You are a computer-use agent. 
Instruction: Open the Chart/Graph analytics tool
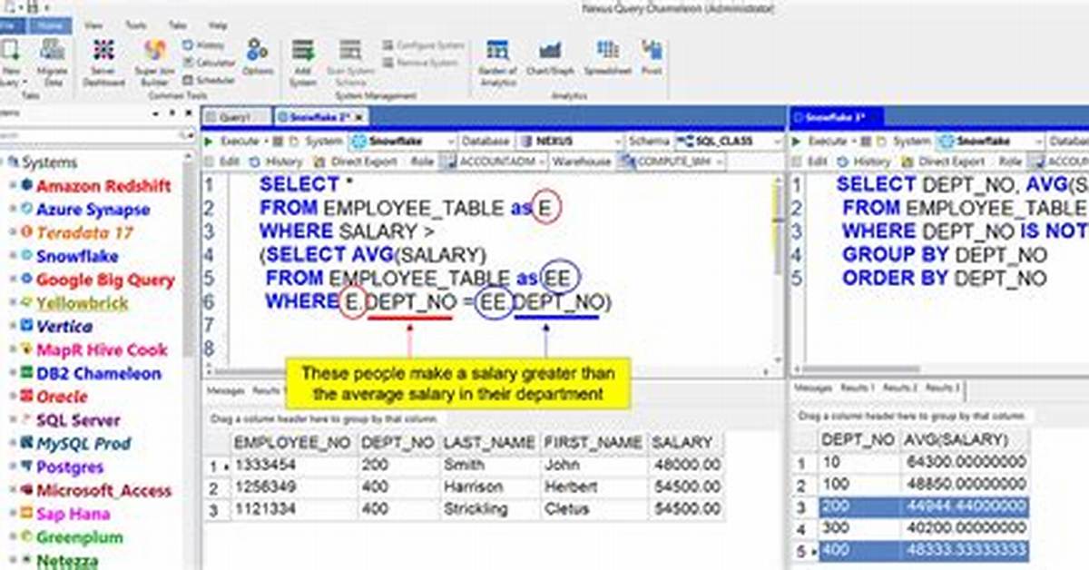point(550,56)
